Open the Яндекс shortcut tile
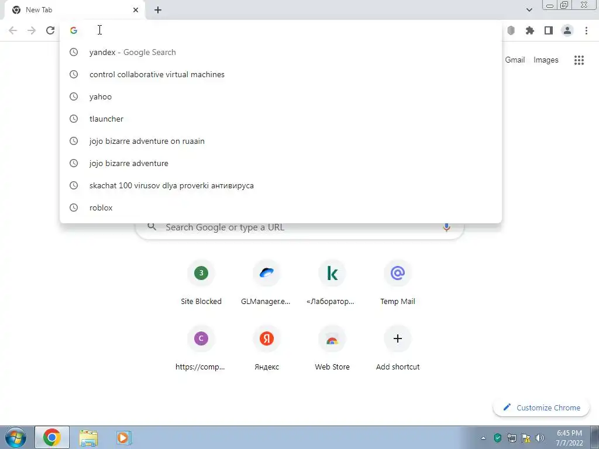This screenshot has width=599, height=449. tap(266, 349)
